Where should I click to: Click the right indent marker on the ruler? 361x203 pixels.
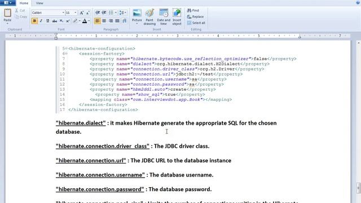[x=300, y=36]
